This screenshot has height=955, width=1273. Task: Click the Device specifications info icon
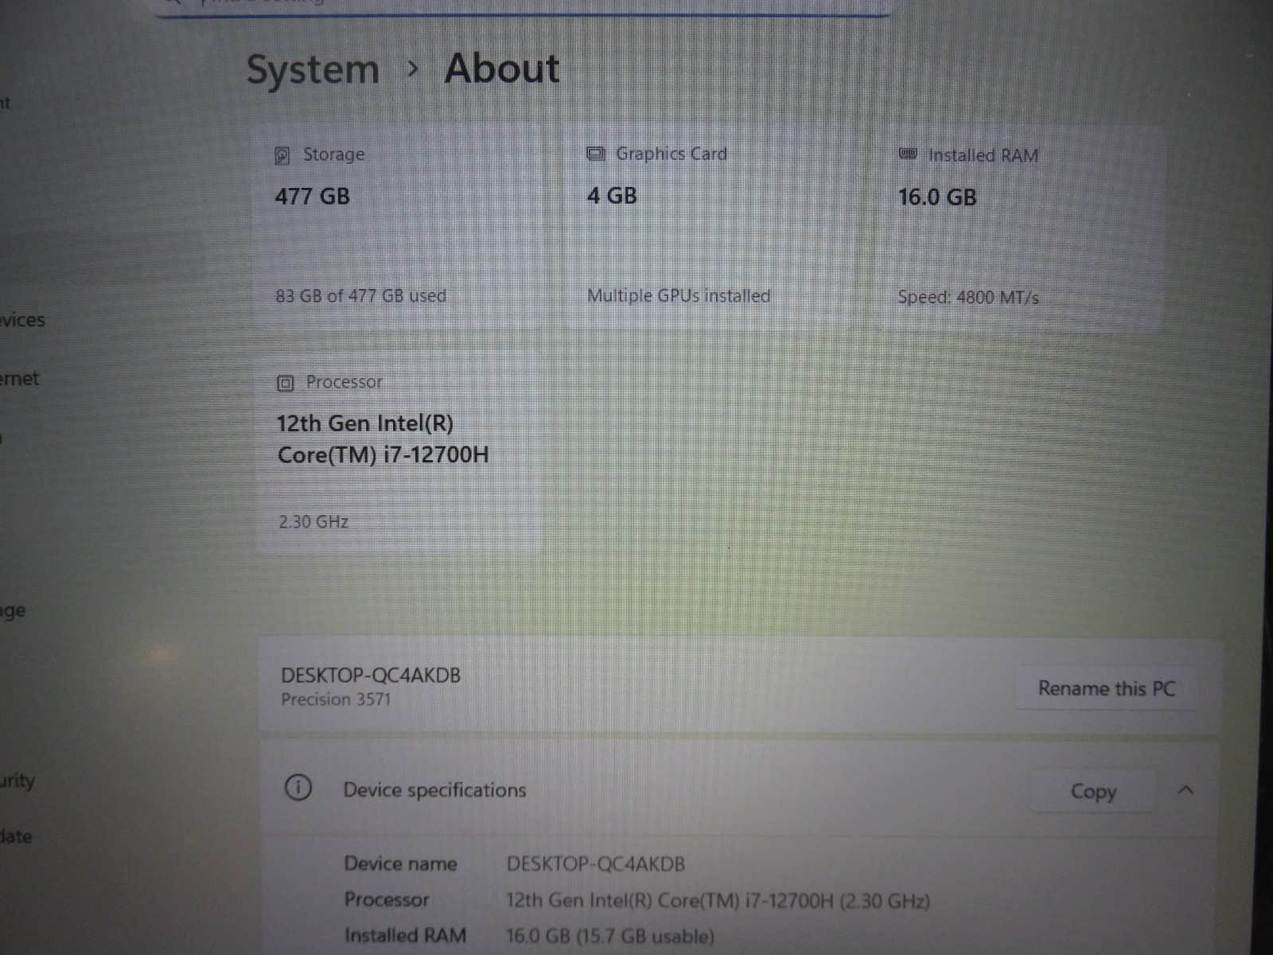[x=298, y=788]
